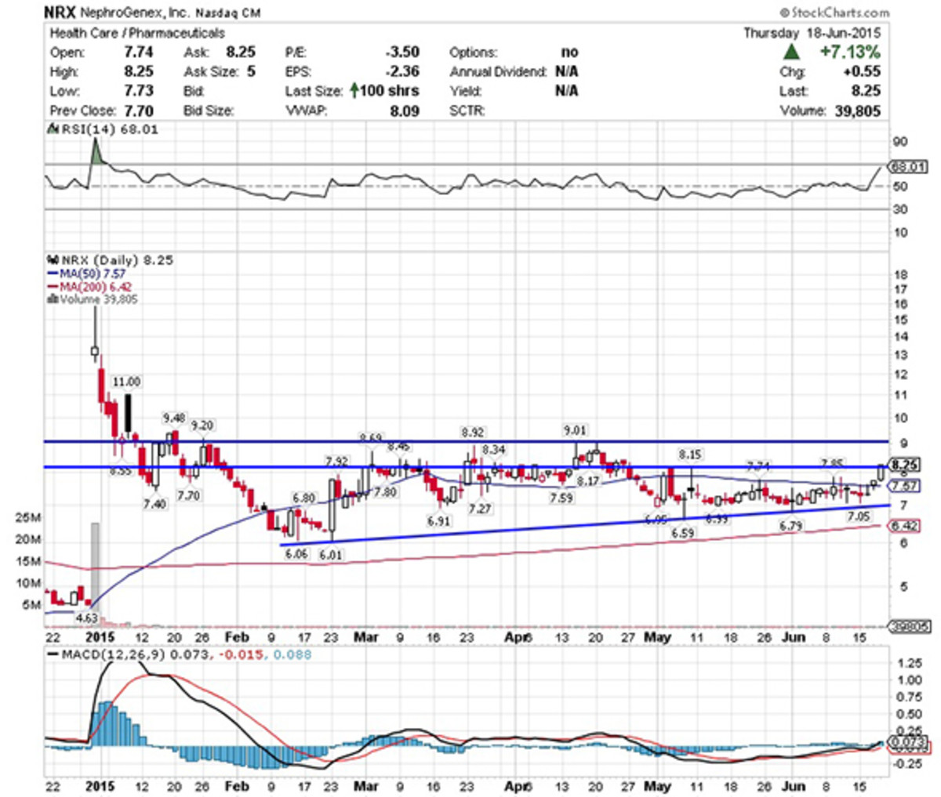Click the green up-arrow change icon
Viewport: 941px width, 797px height.
pyautogui.click(x=792, y=53)
